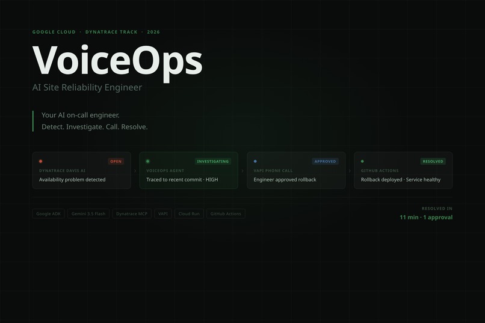This screenshot has height=323, width=485.
Task: Click the Cloud Run tag
Action: (189, 214)
